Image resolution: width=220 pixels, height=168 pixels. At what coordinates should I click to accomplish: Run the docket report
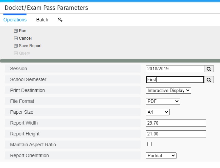pos(23,31)
